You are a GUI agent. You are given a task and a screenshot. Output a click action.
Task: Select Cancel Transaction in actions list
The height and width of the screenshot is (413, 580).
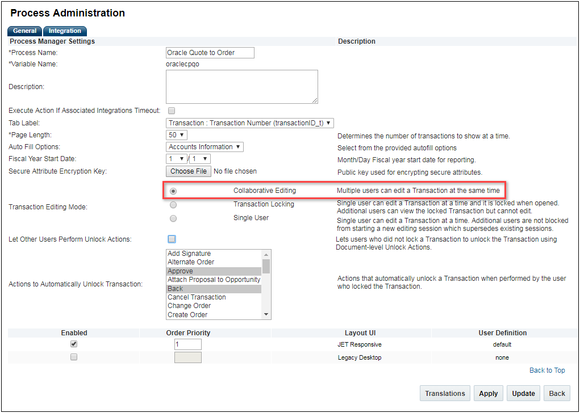pos(197,297)
